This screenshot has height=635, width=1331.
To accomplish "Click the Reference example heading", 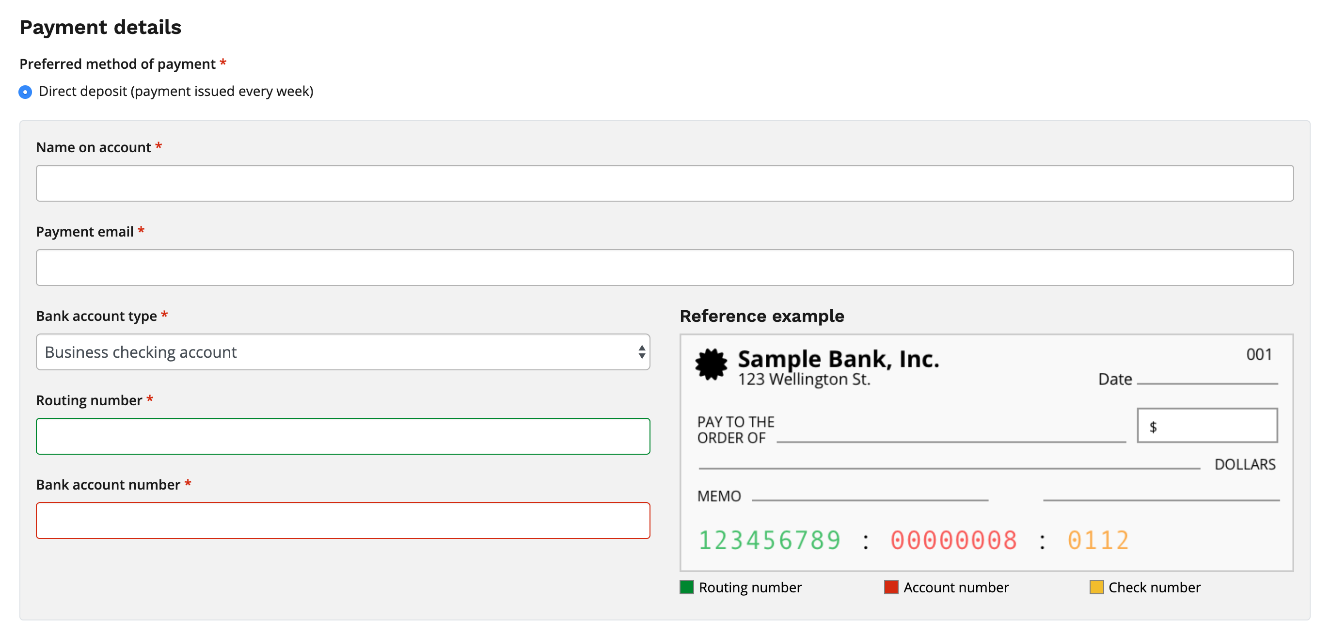I will (761, 316).
